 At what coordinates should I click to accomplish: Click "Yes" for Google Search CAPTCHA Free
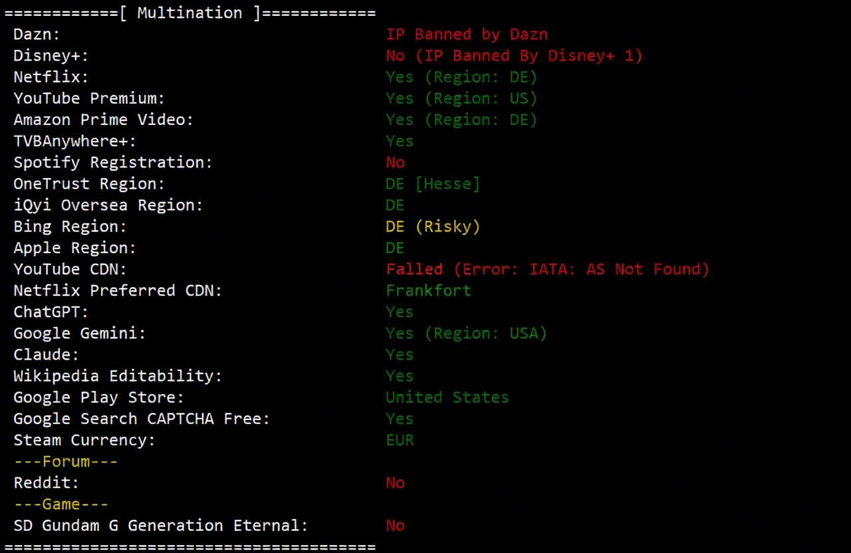[x=400, y=419]
